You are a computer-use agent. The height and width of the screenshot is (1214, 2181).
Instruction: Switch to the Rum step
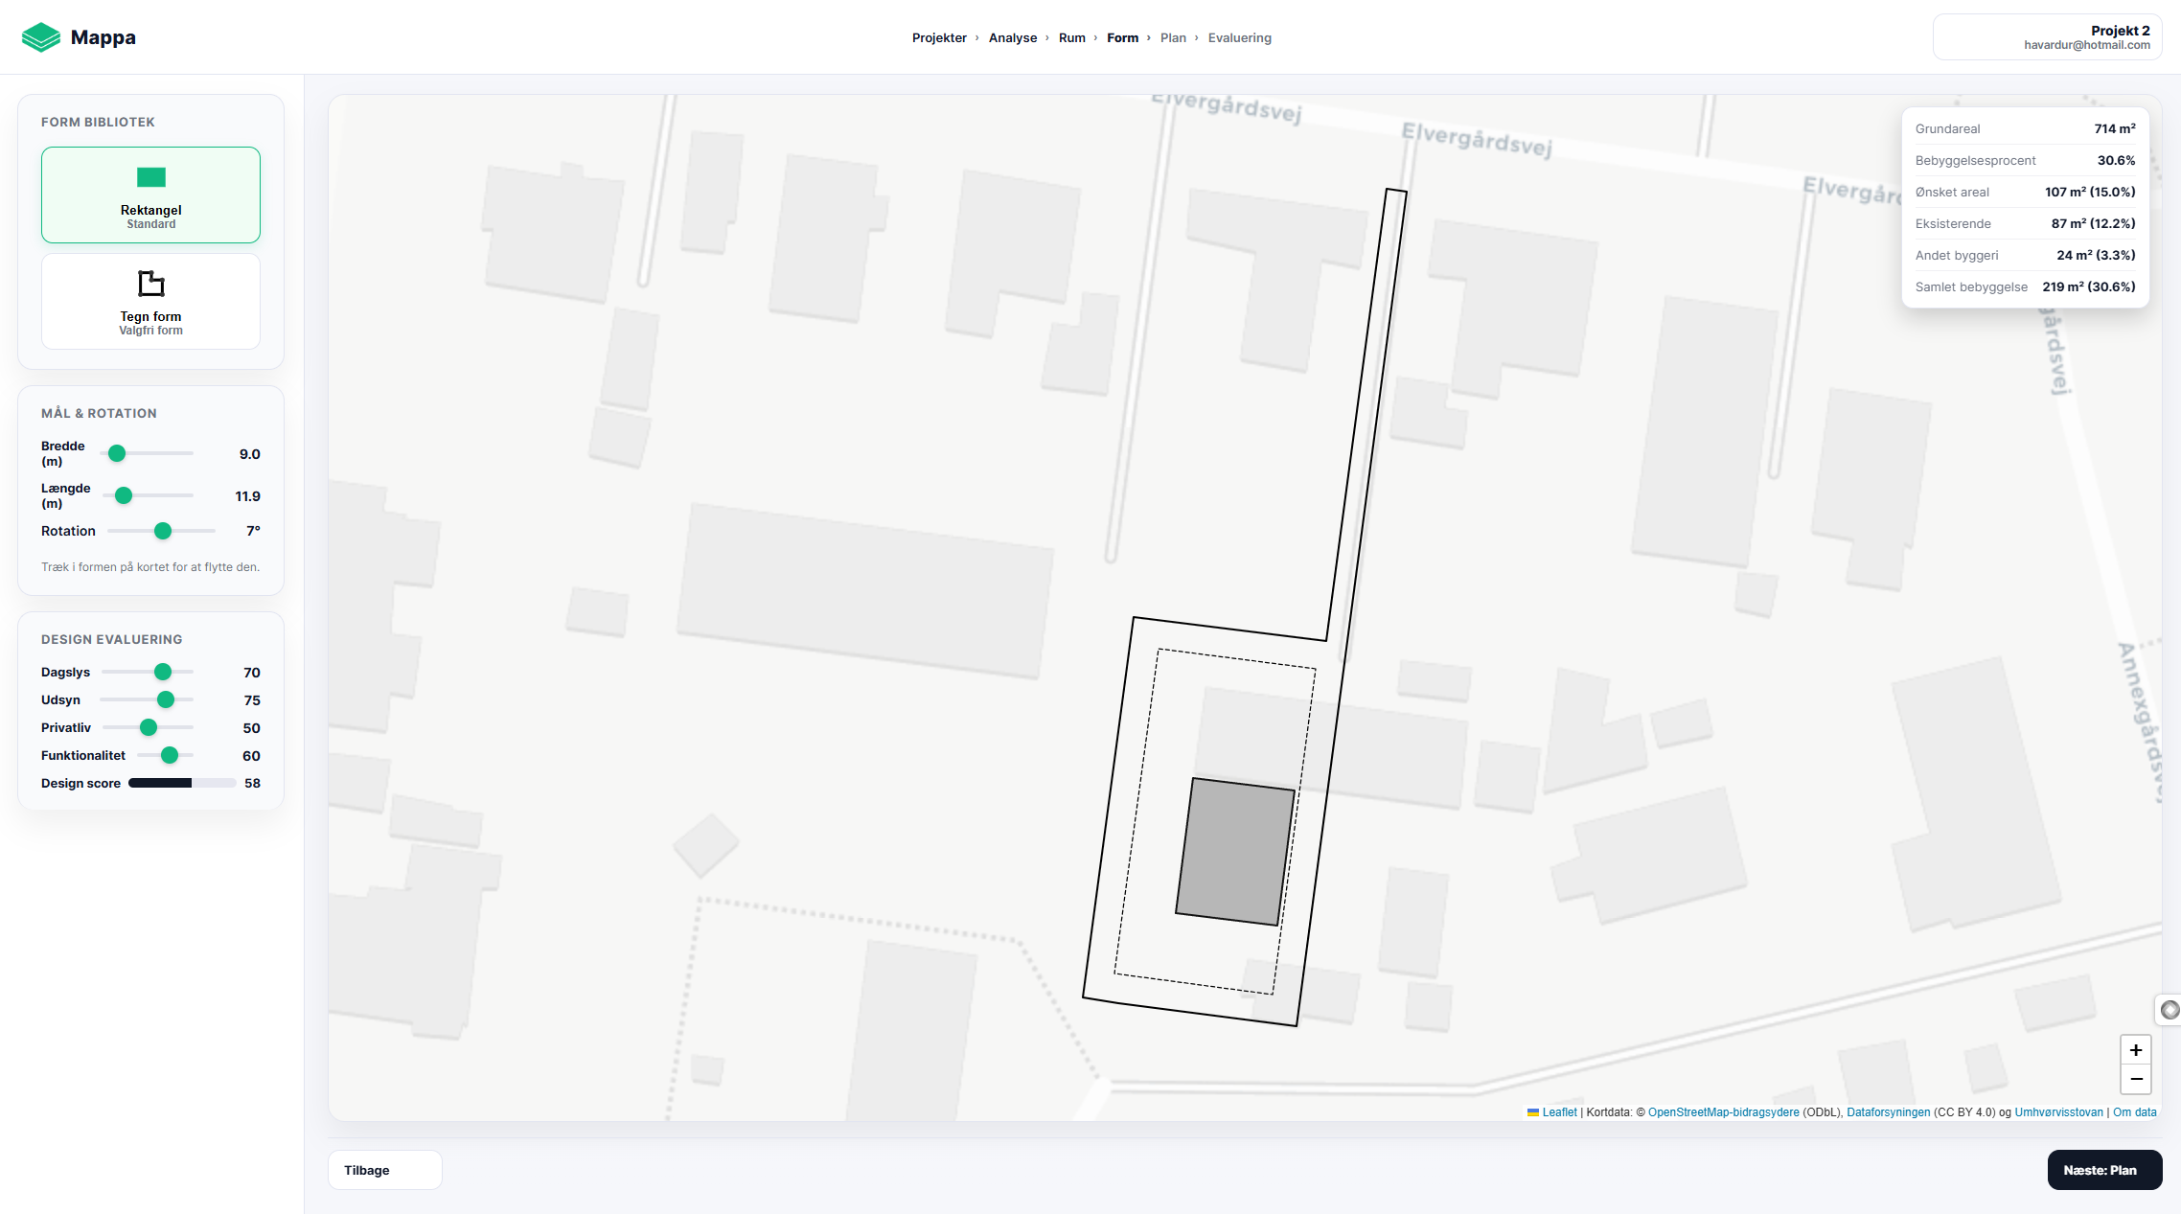click(1071, 38)
